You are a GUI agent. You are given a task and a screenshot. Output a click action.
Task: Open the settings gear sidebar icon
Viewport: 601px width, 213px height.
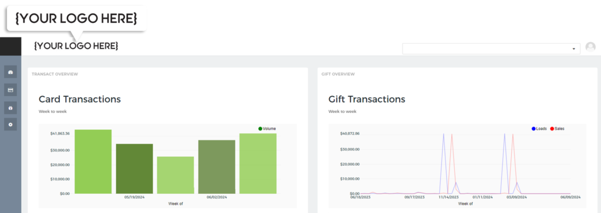tap(11, 124)
